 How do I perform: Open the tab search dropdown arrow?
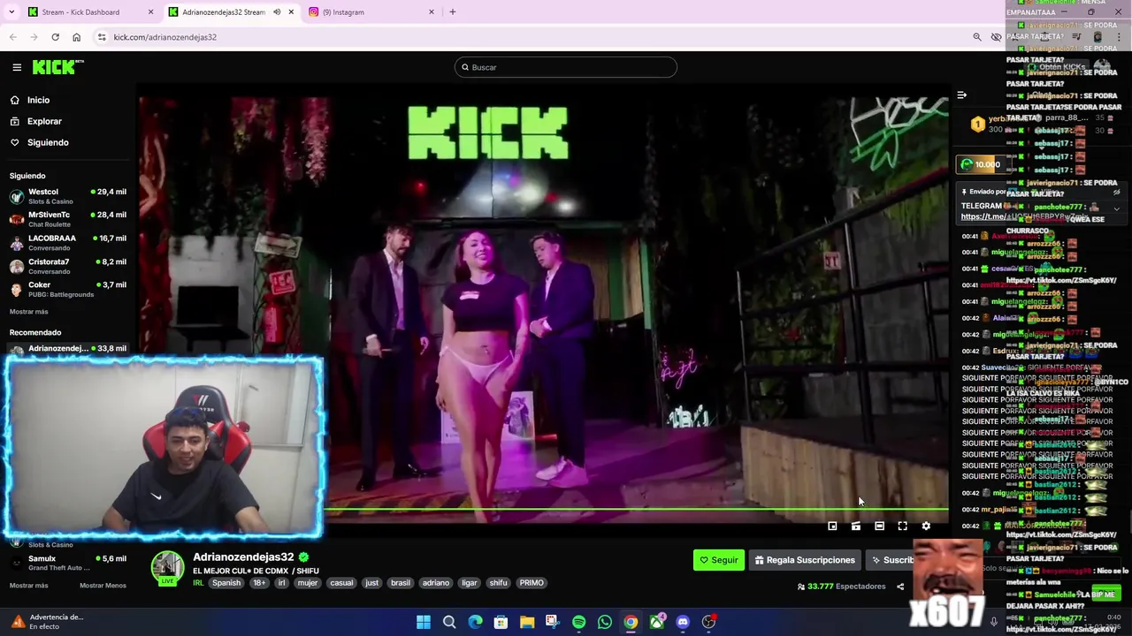tap(11, 11)
